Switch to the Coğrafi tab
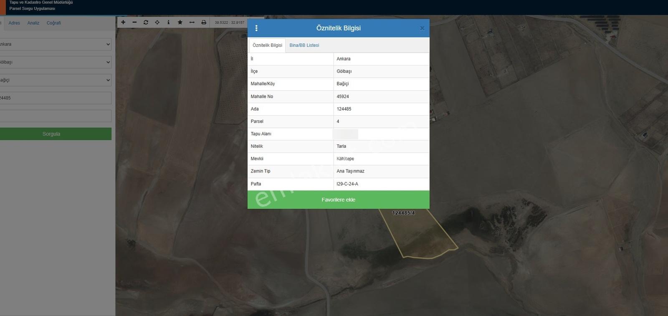This screenshot has width=668, height=316. [x=54, y=23]
